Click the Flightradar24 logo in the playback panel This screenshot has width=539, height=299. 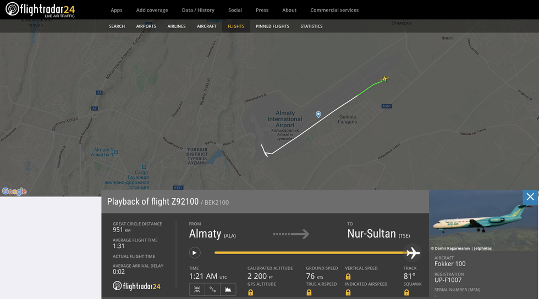coord(136,286)
